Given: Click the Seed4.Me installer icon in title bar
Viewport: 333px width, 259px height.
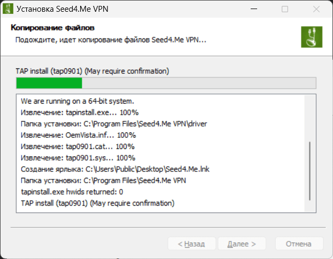Looking at the screenshot, I should click(x=8, y=10).
